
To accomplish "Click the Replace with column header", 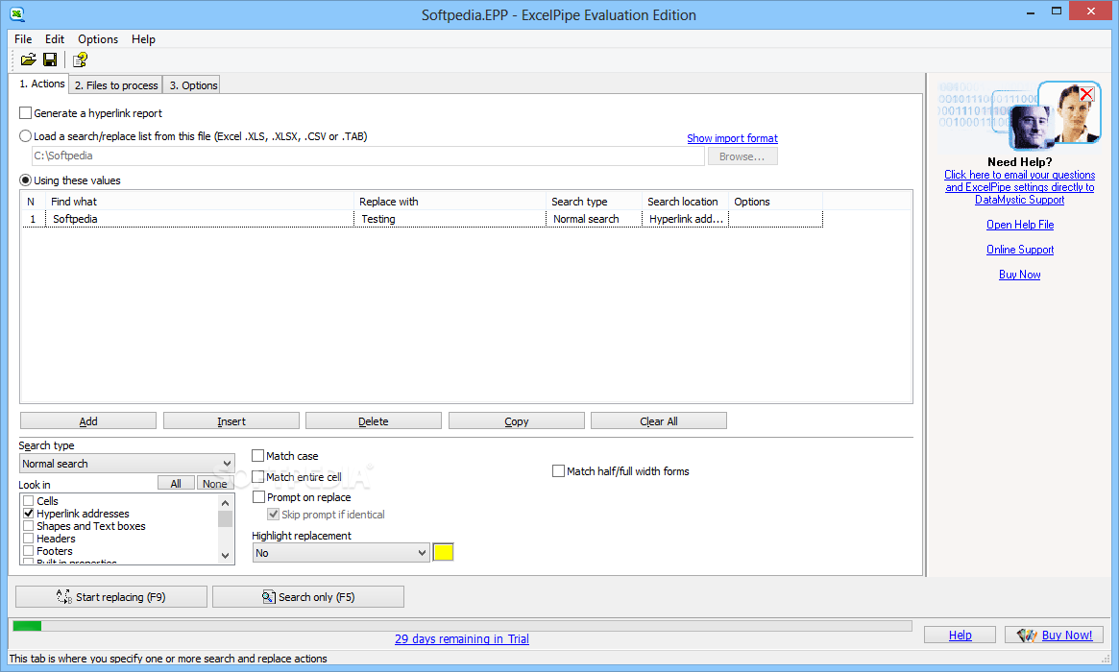I will (x=450, y=202).
